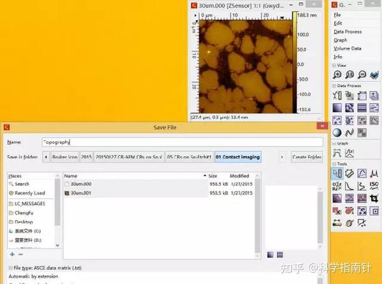Image resolution: width=382 pixels, height=284 pixels.
Task: Click the zoom 1:1 magnifier icon
Action: coord(350,75)
